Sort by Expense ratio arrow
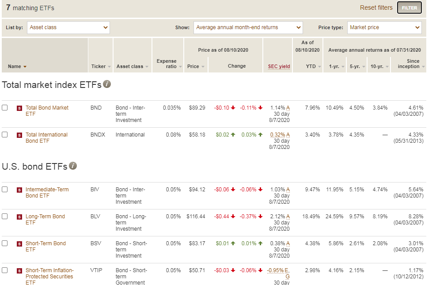Viewport: 436px width, 285px height. [x=181, y=67]
